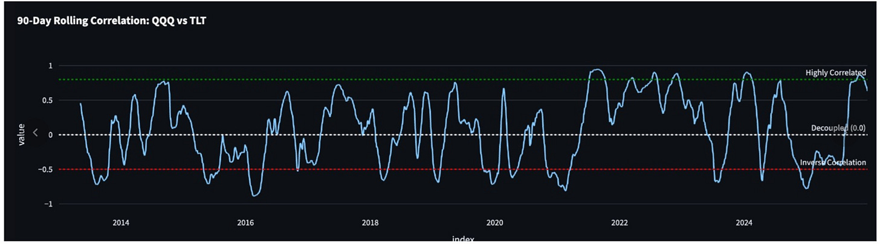Click the x-axis tick label 2020
This screenshot has height=244, width=880.
pyautogui.click(x=494, y=222)
